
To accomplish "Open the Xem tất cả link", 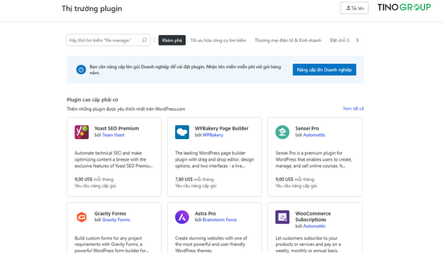I will click(x=353, y=108).
